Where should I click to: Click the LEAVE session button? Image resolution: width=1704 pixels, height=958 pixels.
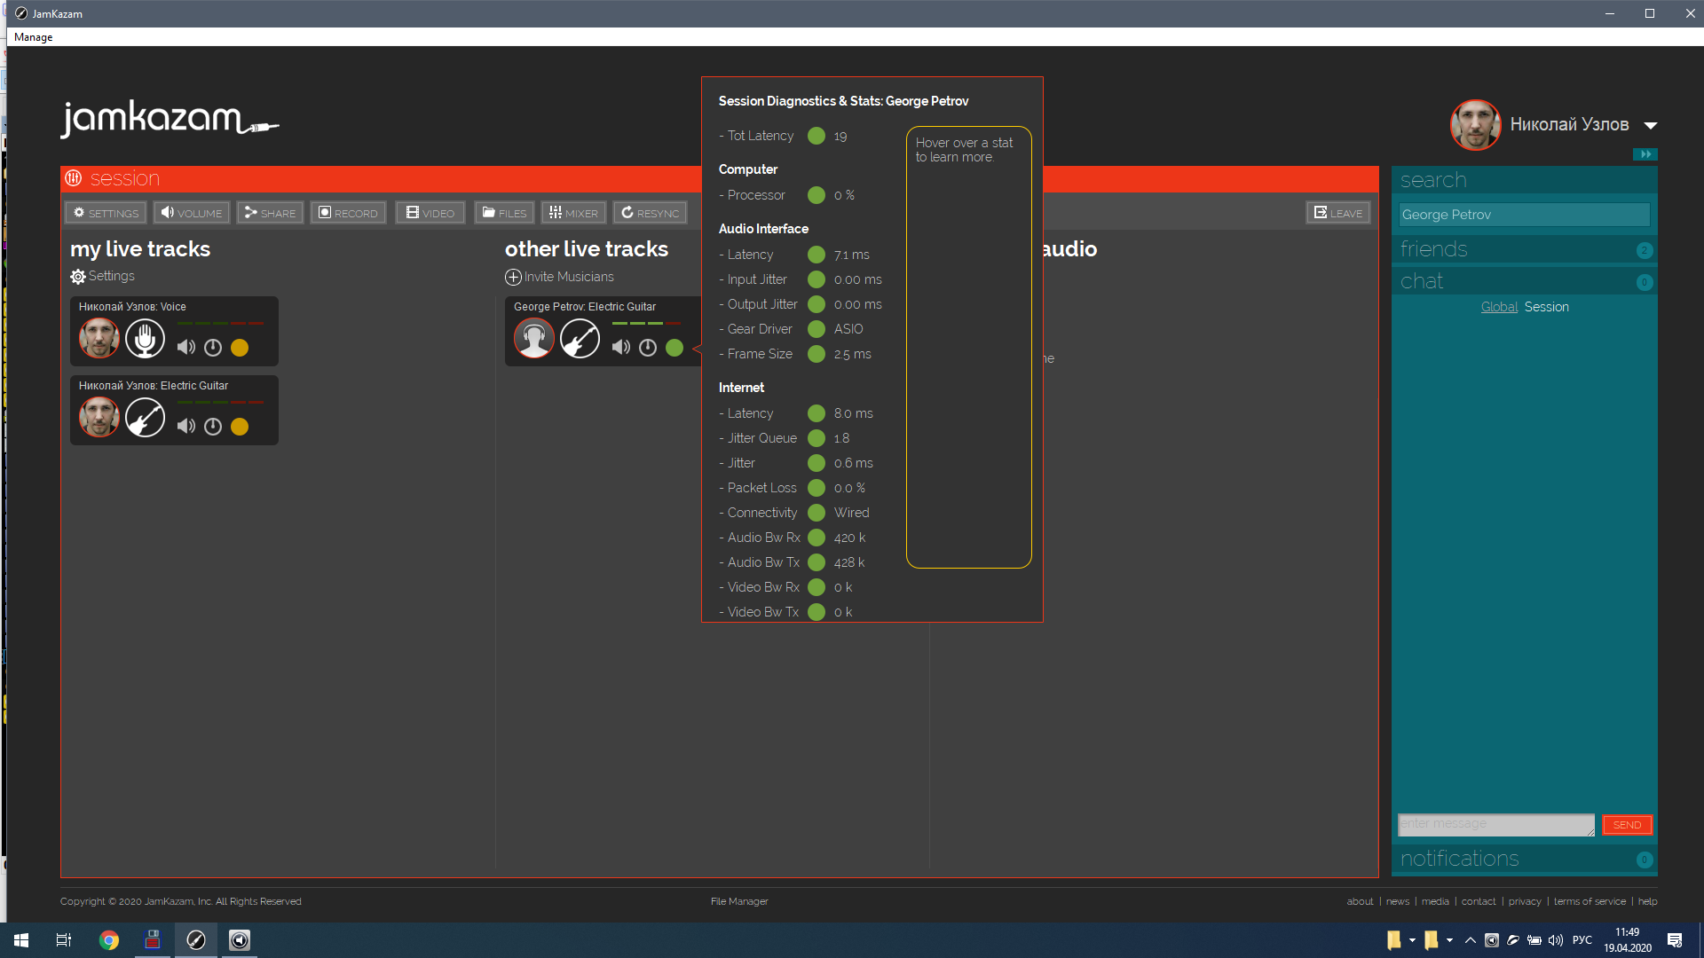pos(1337,213)
